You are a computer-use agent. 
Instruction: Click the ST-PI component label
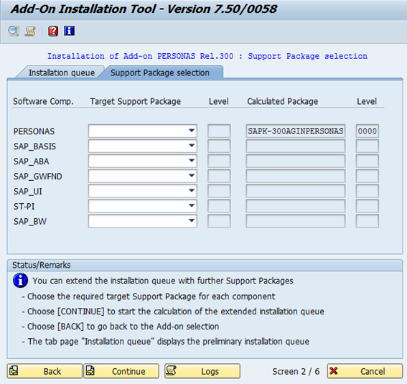(x=24, y=207)
